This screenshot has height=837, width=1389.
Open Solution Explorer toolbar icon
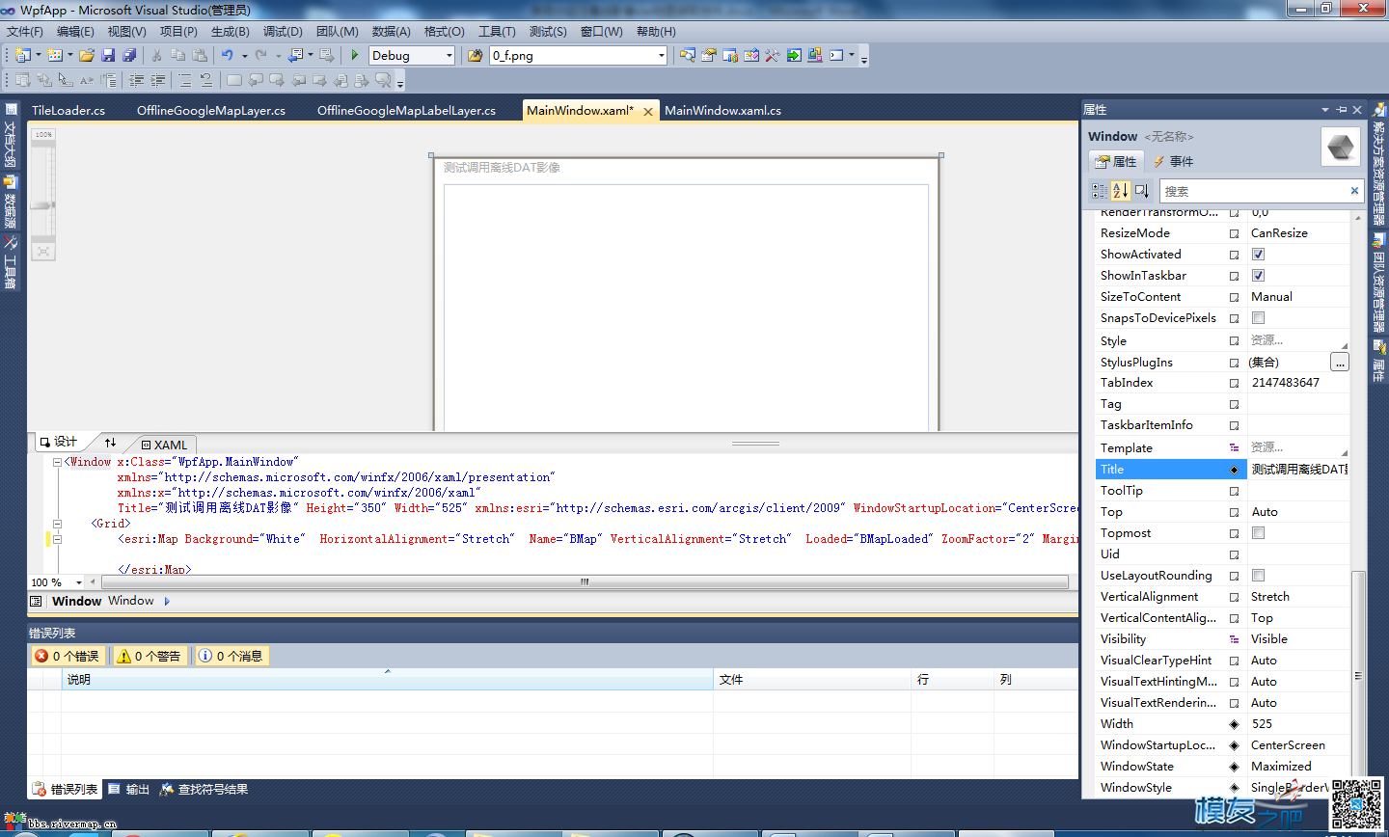687,56
